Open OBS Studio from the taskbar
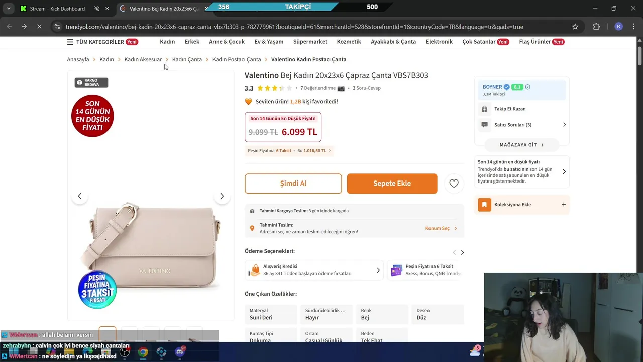 (x=125, y=352)
